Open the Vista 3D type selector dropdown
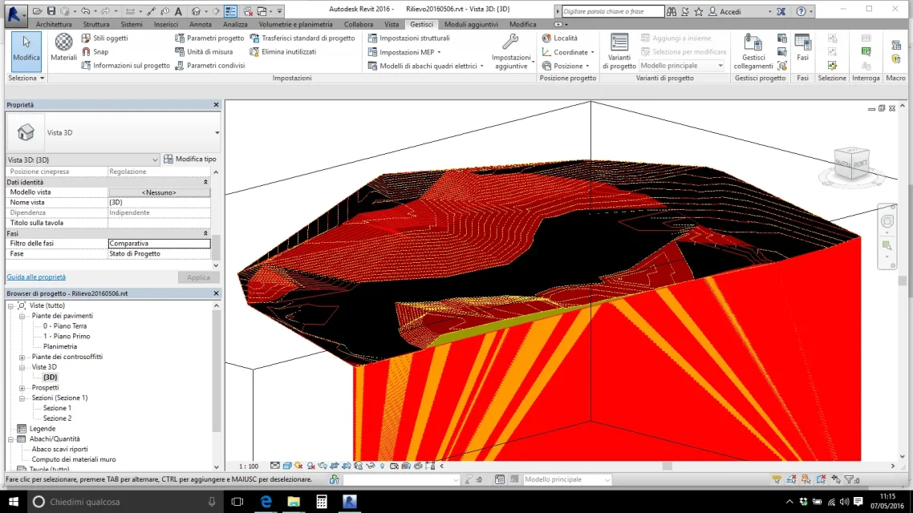913x513 pixels. pos(217,132)
